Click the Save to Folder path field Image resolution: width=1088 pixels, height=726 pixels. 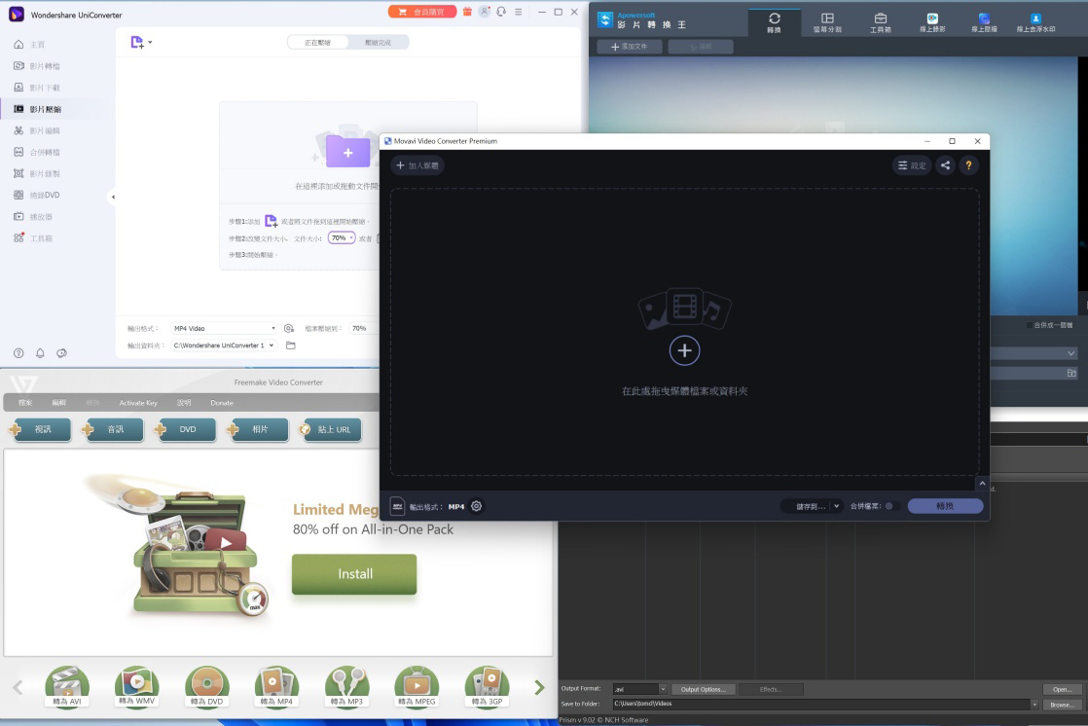pyautogui.click(x=817, y=704)
